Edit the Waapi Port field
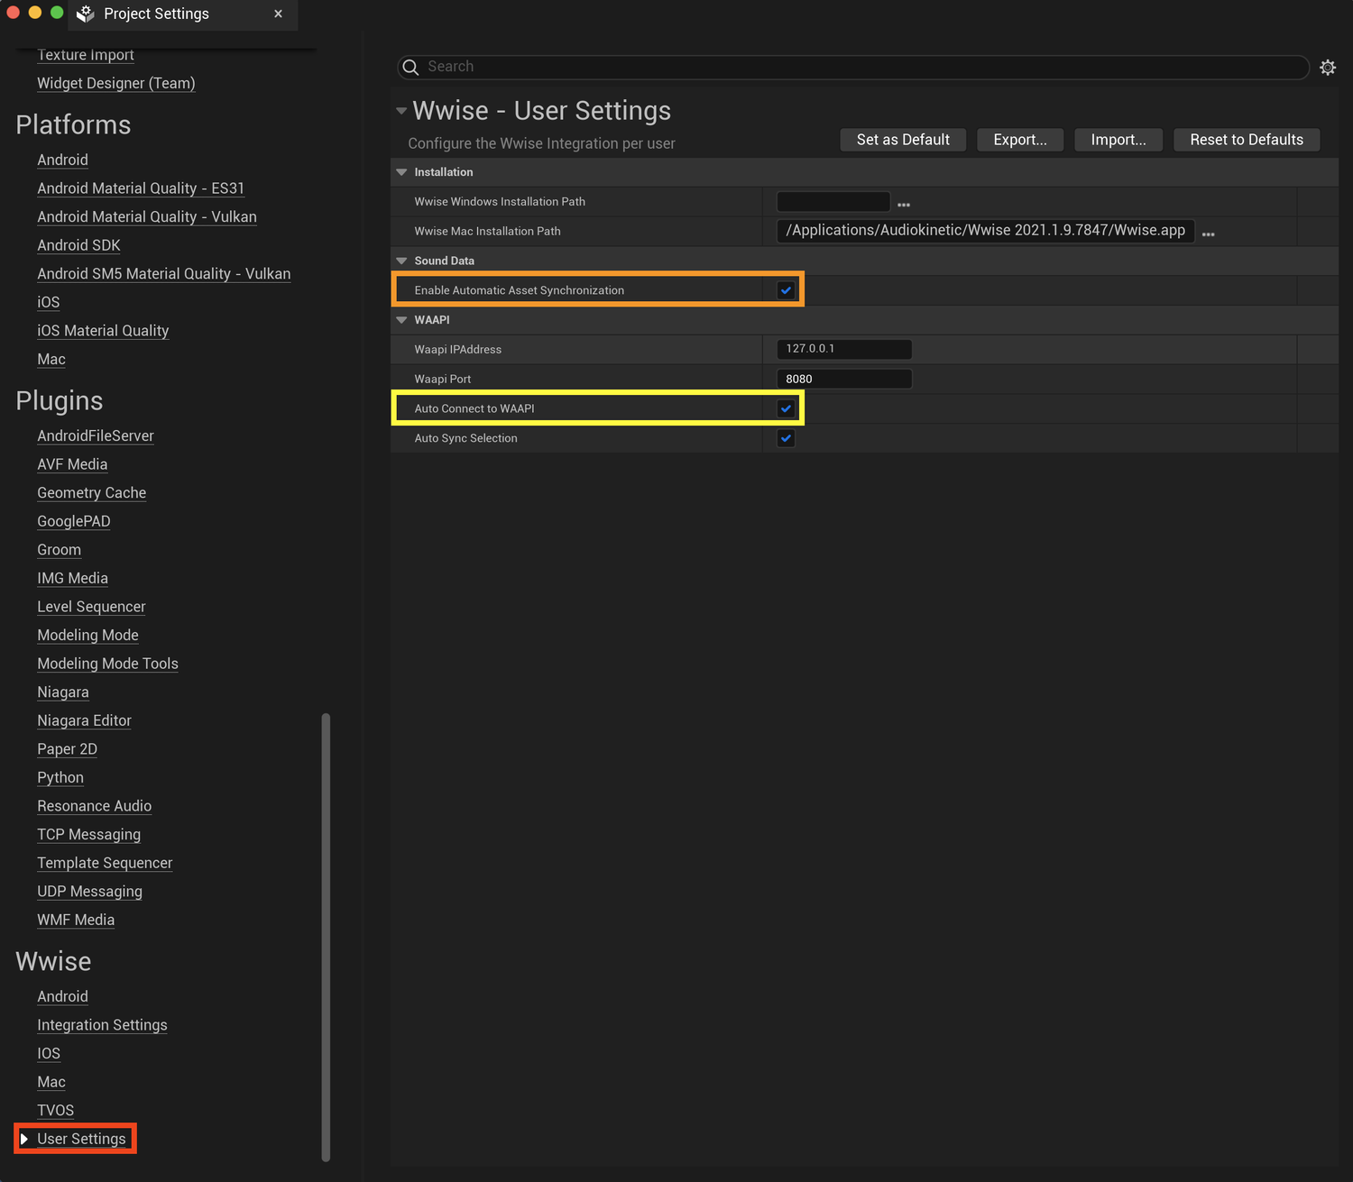The width and height of the screenshot is (1353, 1182). click(844, 379)
